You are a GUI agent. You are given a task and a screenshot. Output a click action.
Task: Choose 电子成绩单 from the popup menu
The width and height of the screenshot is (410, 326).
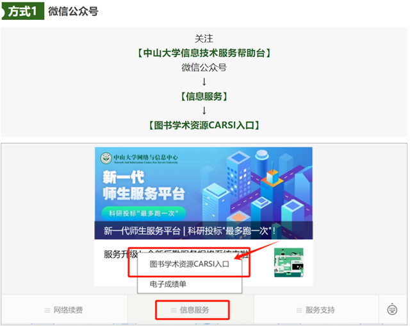167,284
